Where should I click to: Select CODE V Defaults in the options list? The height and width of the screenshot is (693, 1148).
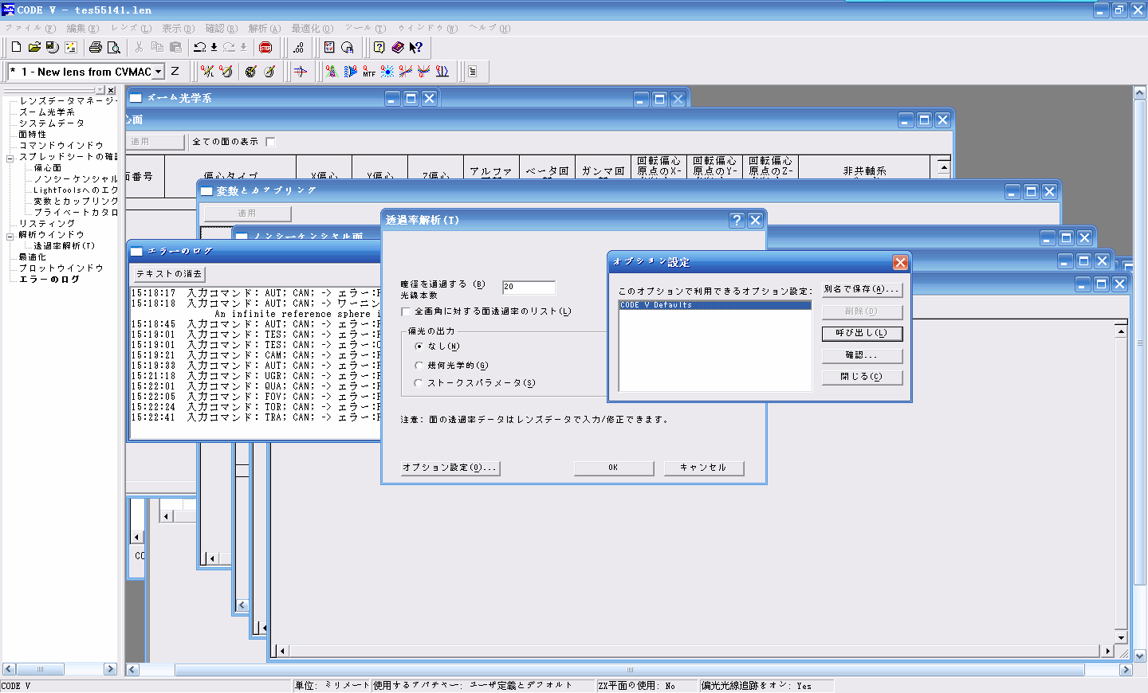click(715, 305)
